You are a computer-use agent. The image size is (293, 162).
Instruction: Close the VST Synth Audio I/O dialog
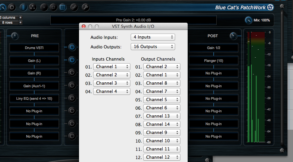point(84,27)
